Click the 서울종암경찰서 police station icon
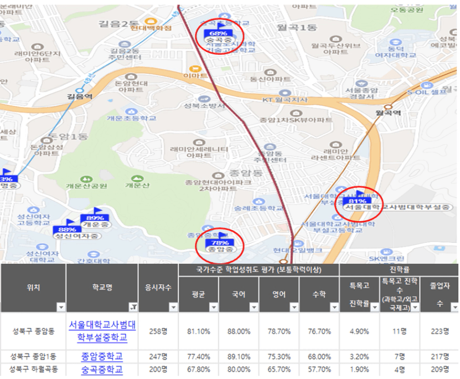Screen dimensions: 460x379 pyautogui.click(x=361, y=84)
